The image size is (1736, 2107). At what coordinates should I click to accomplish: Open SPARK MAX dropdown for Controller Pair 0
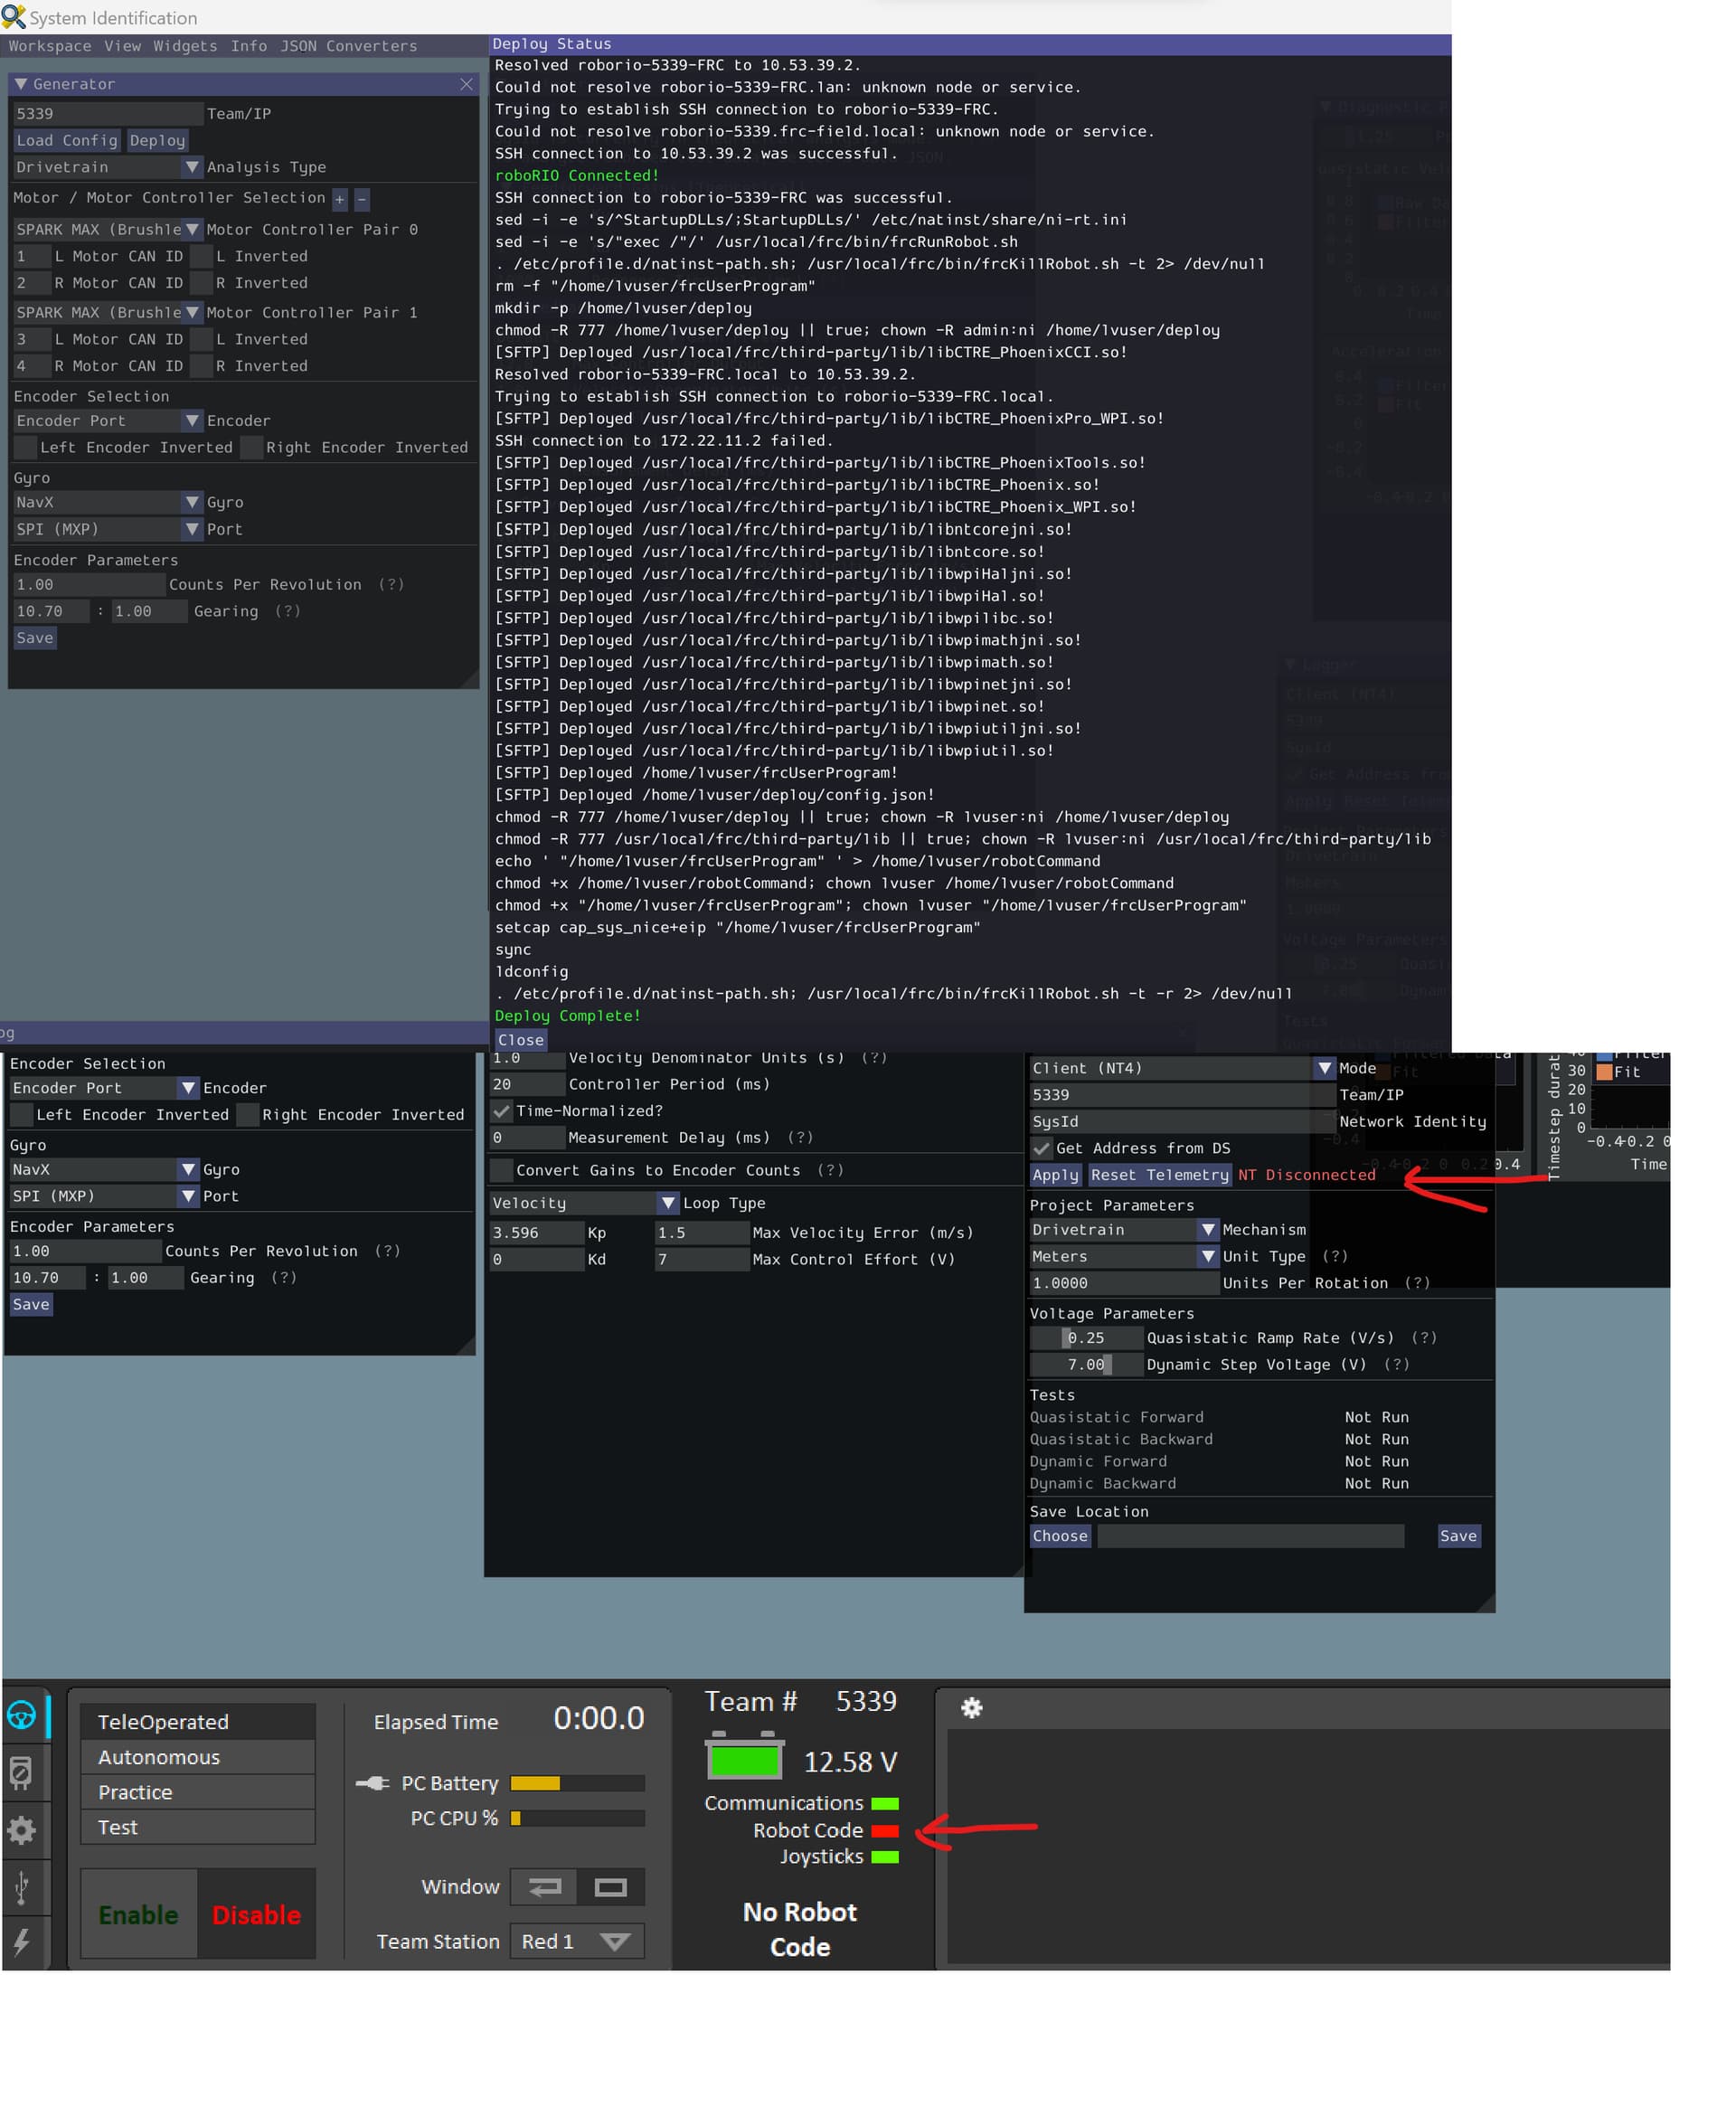tap(108, 230)
